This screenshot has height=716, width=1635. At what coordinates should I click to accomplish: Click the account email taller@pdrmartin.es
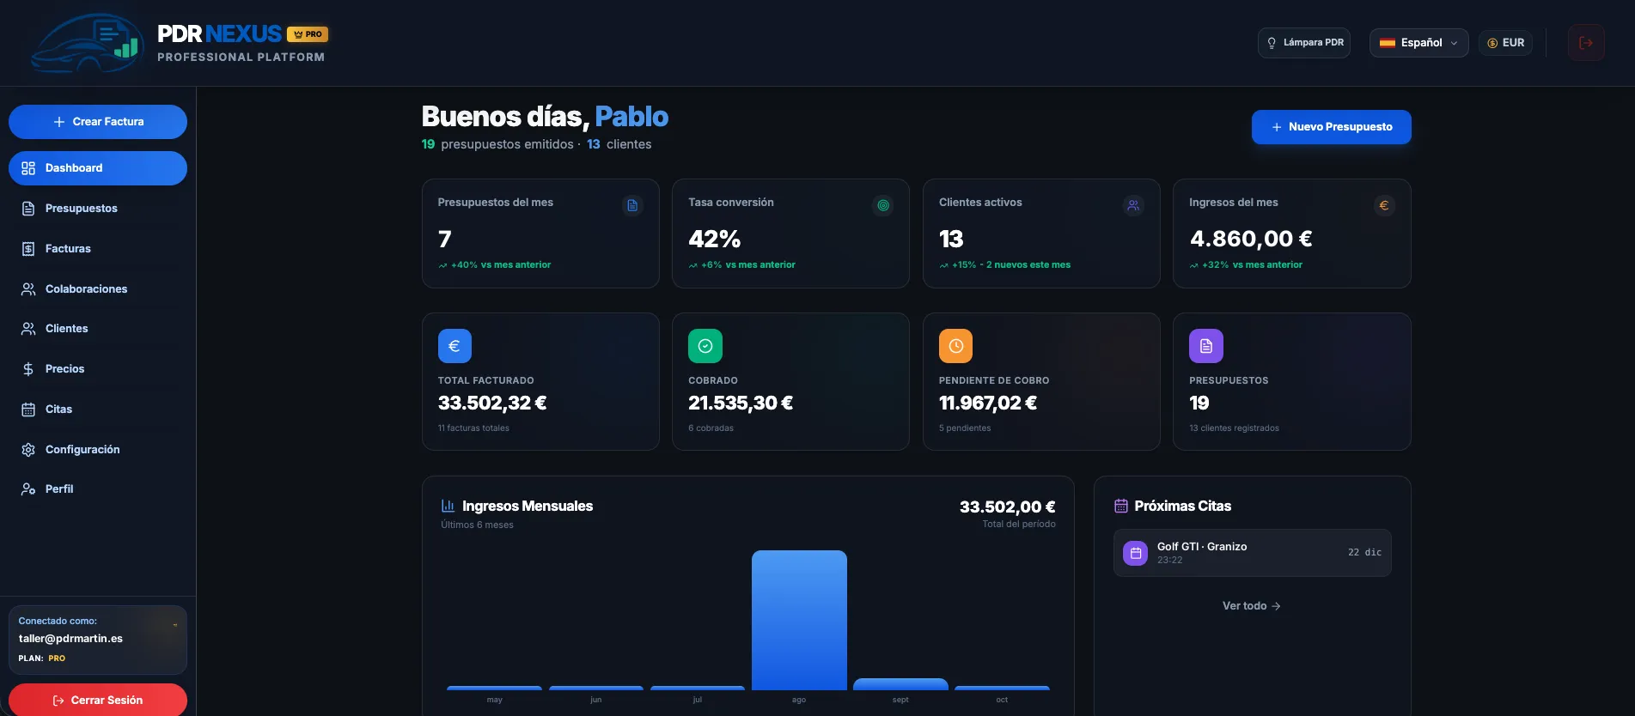pyautogui.click(x=70, y=639)
